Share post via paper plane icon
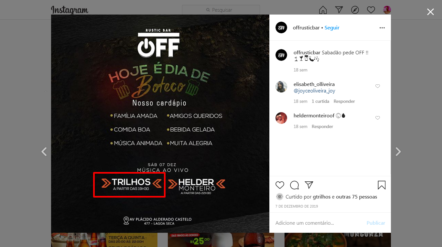 tap(309, 185)
